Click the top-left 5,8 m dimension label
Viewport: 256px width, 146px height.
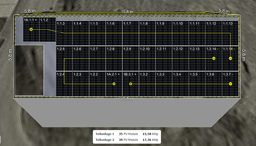(x=30, y=11)
